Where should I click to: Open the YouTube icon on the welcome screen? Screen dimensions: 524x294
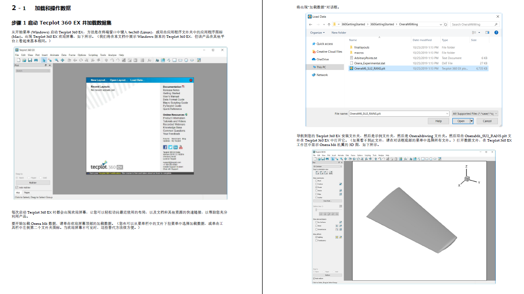[181, 147]
